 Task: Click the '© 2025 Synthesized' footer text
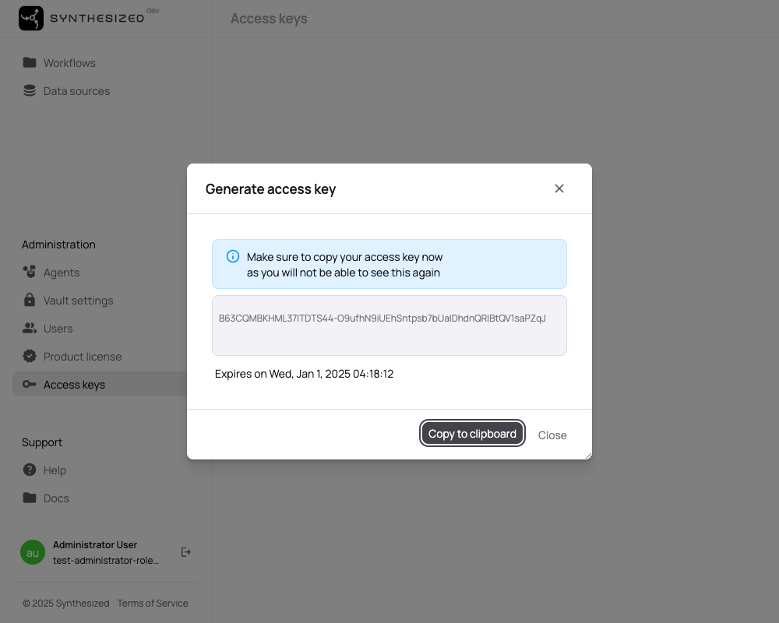pyautogui.click(x=66, y=603)
